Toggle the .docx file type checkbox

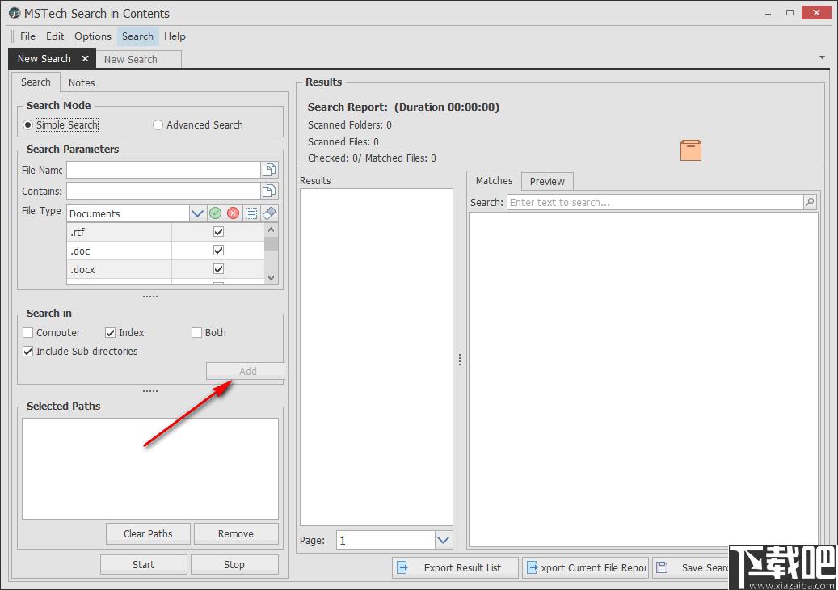point(218,268)
